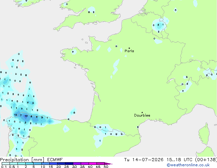Select purple legend swatch between 30 and 35
The height and width of the screenshot is (168, 217).
click(x=77, y=164)
